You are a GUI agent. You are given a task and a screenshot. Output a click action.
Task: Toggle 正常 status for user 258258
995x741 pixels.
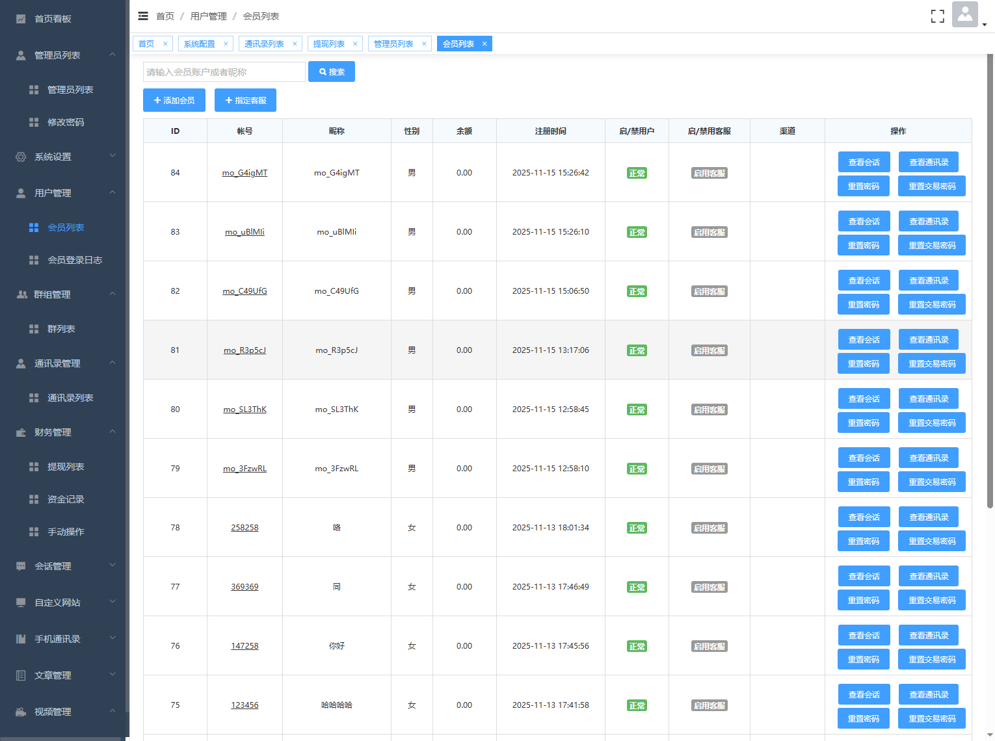coord(637,528)
